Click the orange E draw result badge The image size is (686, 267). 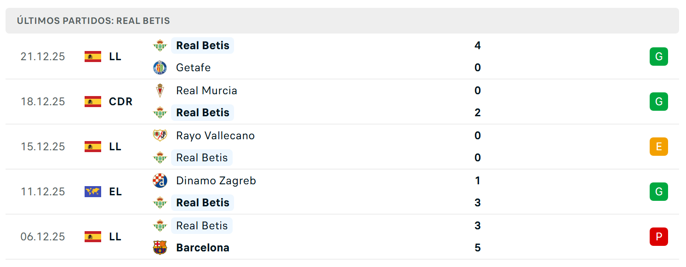(x=659, y=147)
